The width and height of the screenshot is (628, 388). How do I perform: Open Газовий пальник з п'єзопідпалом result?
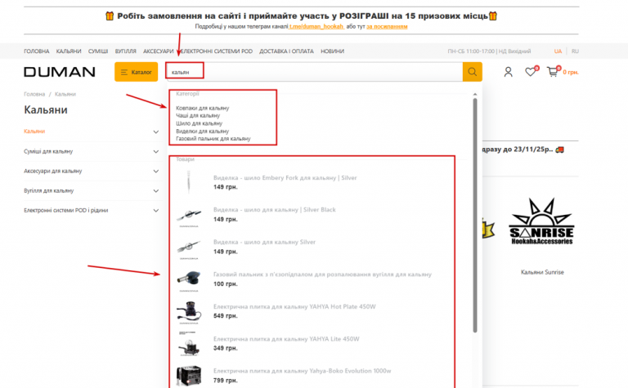322,274
